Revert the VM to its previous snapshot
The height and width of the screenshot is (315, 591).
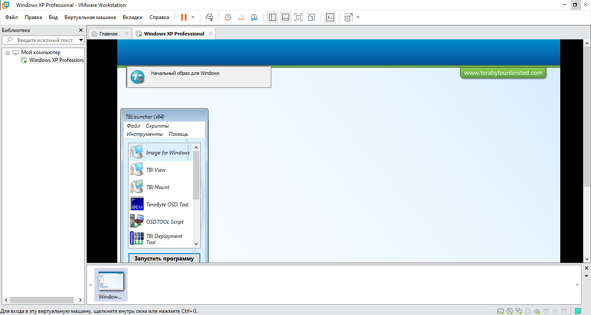tap(241, 17)
